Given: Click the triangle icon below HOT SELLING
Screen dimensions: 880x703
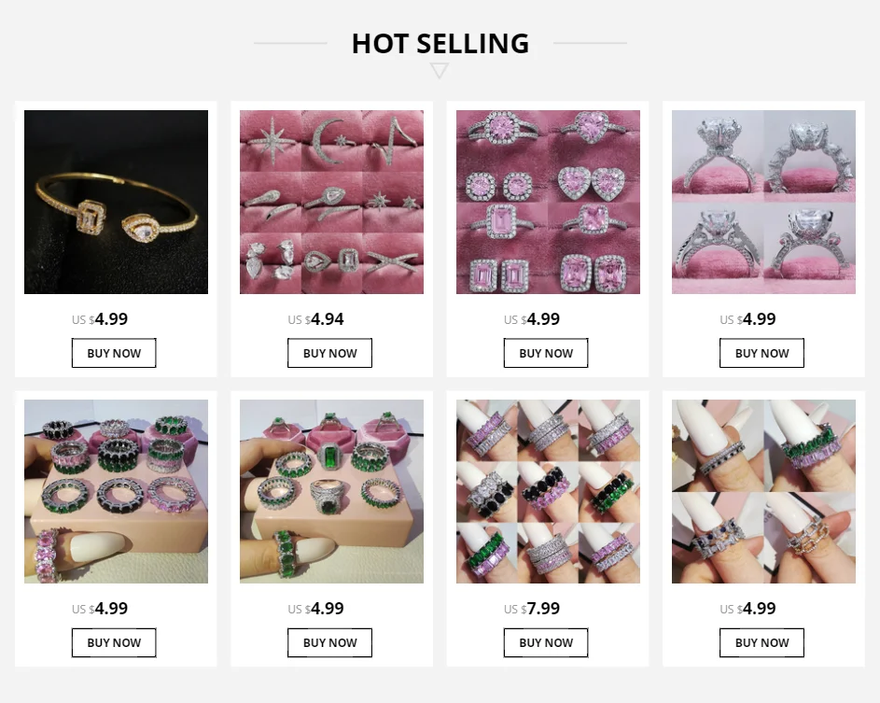Looking at the screenshot, I should point(440,71).
